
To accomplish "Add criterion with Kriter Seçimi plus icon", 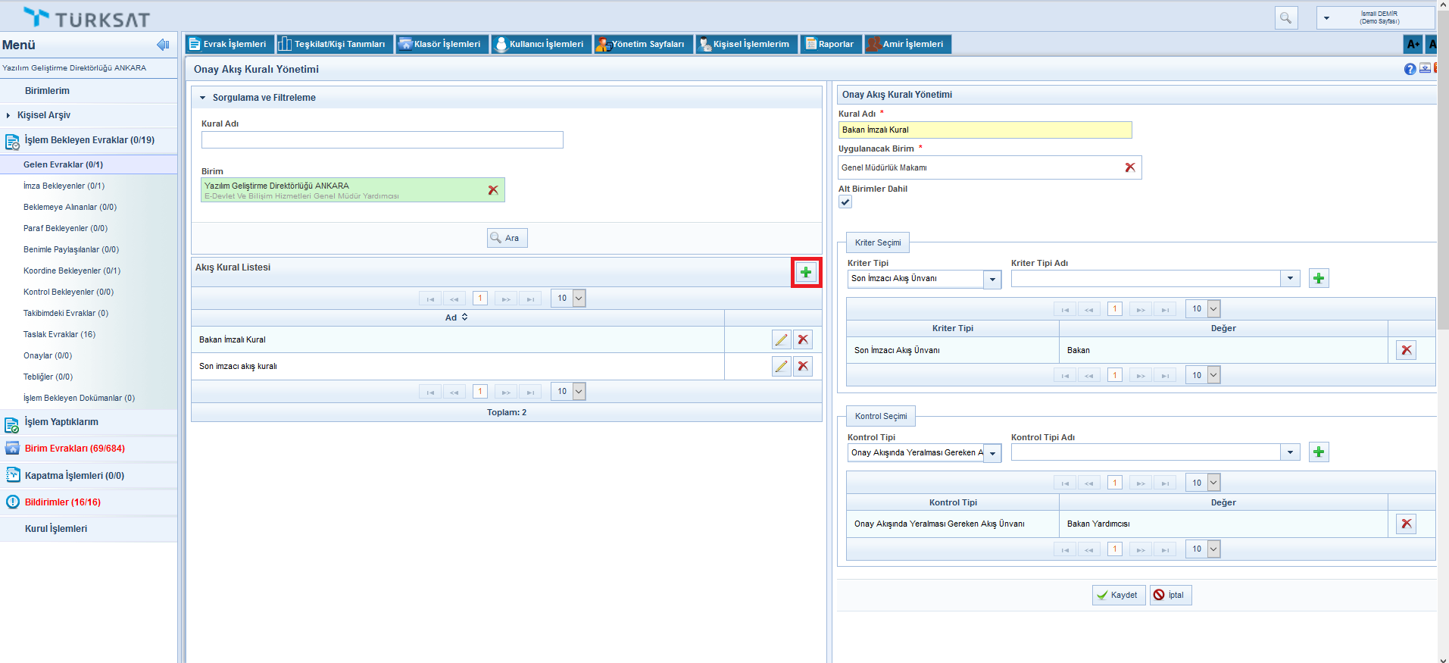I will coord(1319,279).
